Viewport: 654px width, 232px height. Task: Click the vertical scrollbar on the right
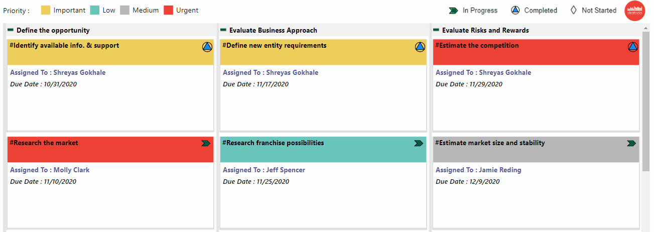[x=646, y=100]
